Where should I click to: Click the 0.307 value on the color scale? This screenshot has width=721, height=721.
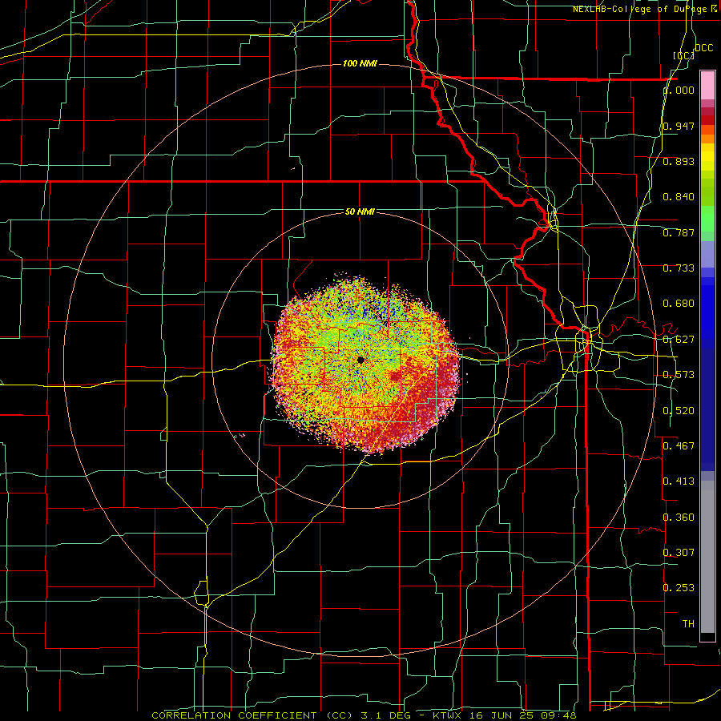[679, 552]
